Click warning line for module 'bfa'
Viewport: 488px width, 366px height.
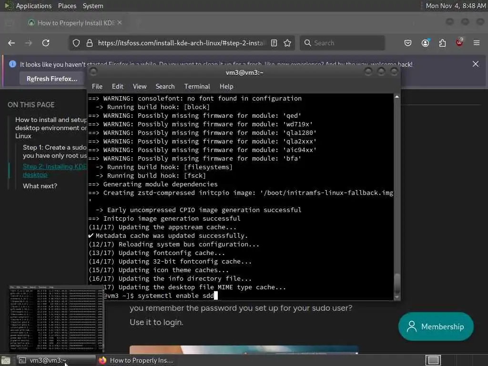[195, 158]
